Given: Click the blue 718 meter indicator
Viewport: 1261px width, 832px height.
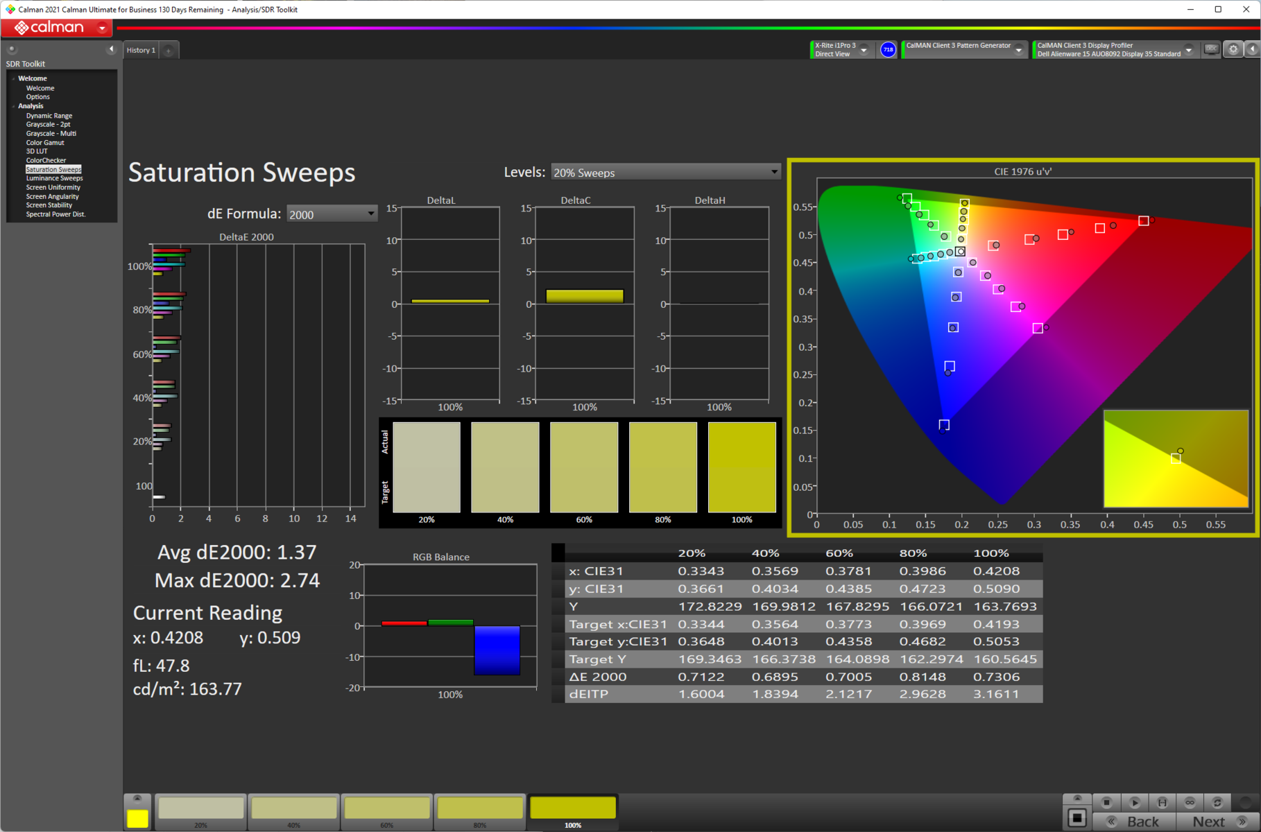Looking at the screenshot, I should point(888,49).
